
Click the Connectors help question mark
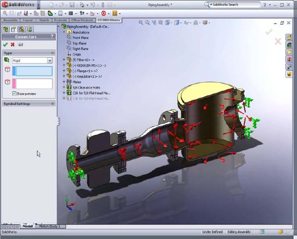coord(52,36)
